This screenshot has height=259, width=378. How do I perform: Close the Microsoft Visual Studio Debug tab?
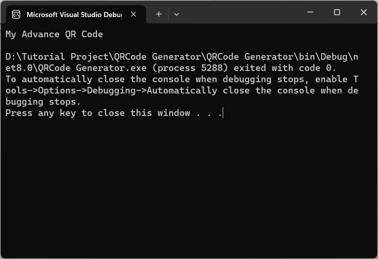pos(134,14)
